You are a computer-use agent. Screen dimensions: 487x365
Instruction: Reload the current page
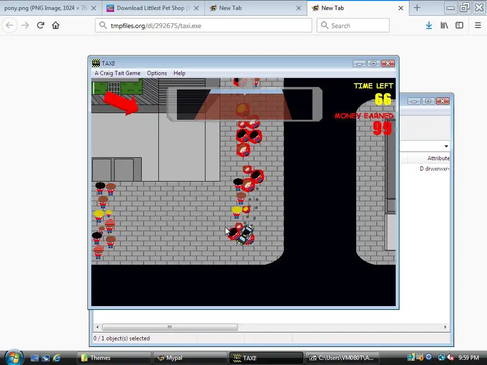click(41, 26)
